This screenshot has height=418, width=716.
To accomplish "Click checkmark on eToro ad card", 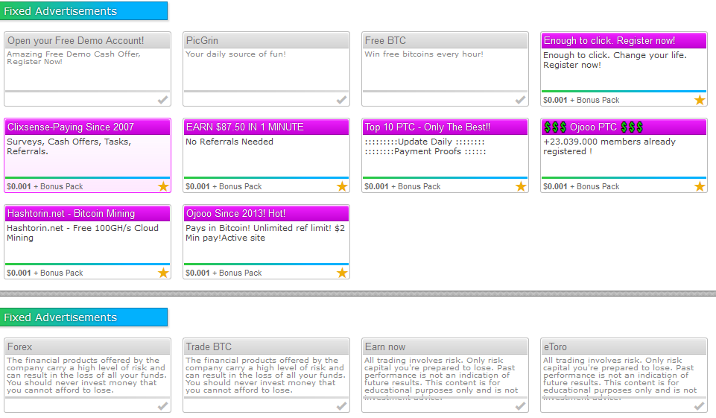I will pos(700,406).
